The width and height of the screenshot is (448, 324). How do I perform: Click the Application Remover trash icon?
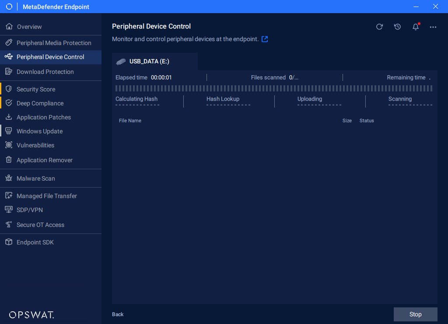9,160
